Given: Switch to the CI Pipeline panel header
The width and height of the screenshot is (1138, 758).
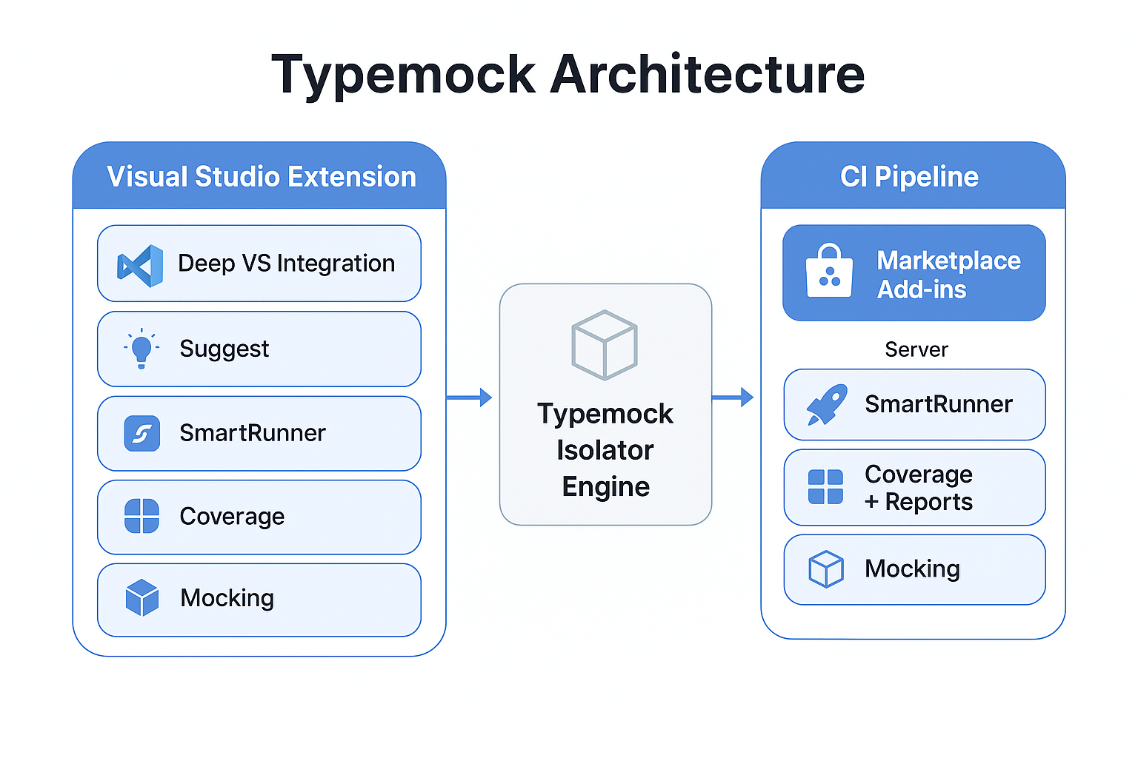Looking at the screenshot, I should [x=910, y=176].
